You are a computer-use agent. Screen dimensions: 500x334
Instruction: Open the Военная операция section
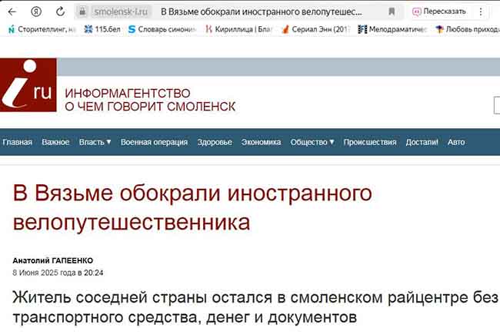click(154, 142)
